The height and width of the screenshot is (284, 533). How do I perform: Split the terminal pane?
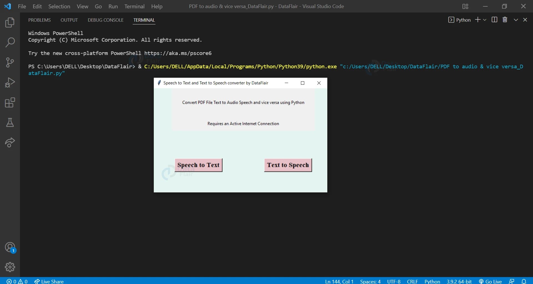[495, 19]
